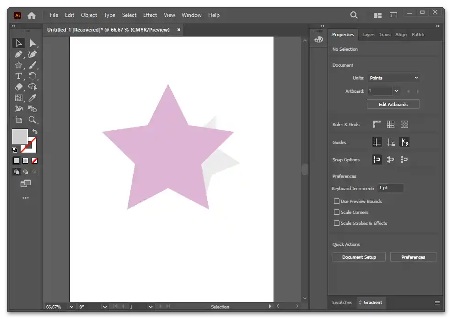Open the color palette panel icon
This screenshot has width=452, height=319.
pos(318,39)
